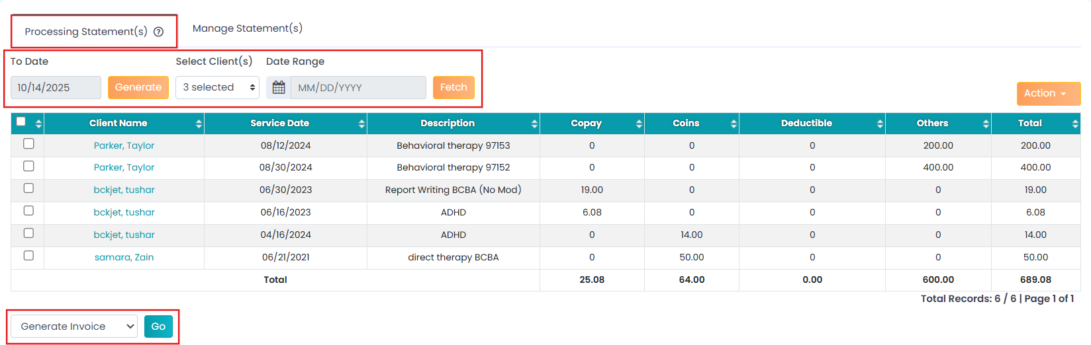Click the To Date input field
Image resolution: width=1091 pixels, height=345 pixels.
pyautogui.click(x=56, y=87)
